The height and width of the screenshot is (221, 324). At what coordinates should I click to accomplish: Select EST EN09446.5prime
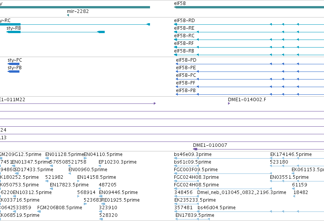coord(118,192)
